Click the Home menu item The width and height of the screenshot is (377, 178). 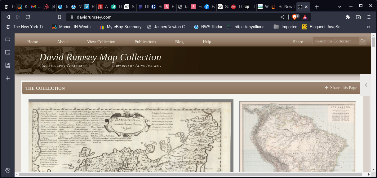point(33,42)
